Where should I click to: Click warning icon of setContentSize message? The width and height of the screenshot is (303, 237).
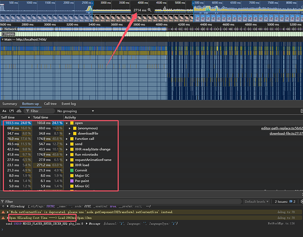[x=3, y=212]
